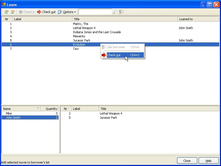Click the Check out toolbar button
221x166 pixels.
click(46, 12)
